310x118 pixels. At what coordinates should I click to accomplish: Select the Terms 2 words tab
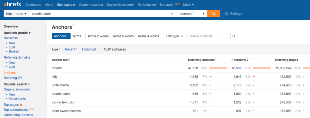98,36
